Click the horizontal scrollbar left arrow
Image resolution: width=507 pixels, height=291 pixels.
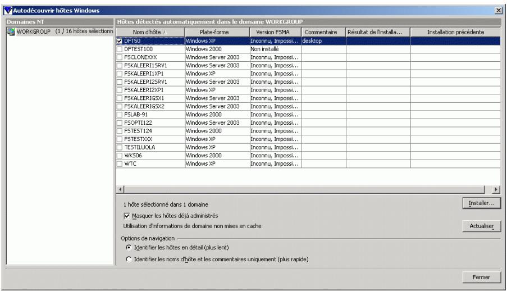pyautogui.click(x=120, y=189)
